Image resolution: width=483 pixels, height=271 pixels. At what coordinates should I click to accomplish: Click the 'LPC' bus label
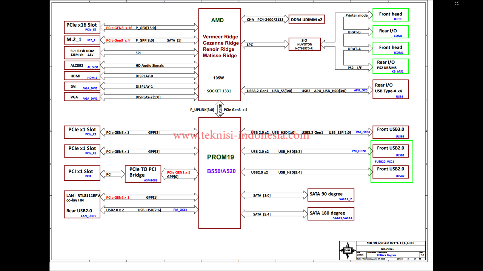[x=250, y=45]
